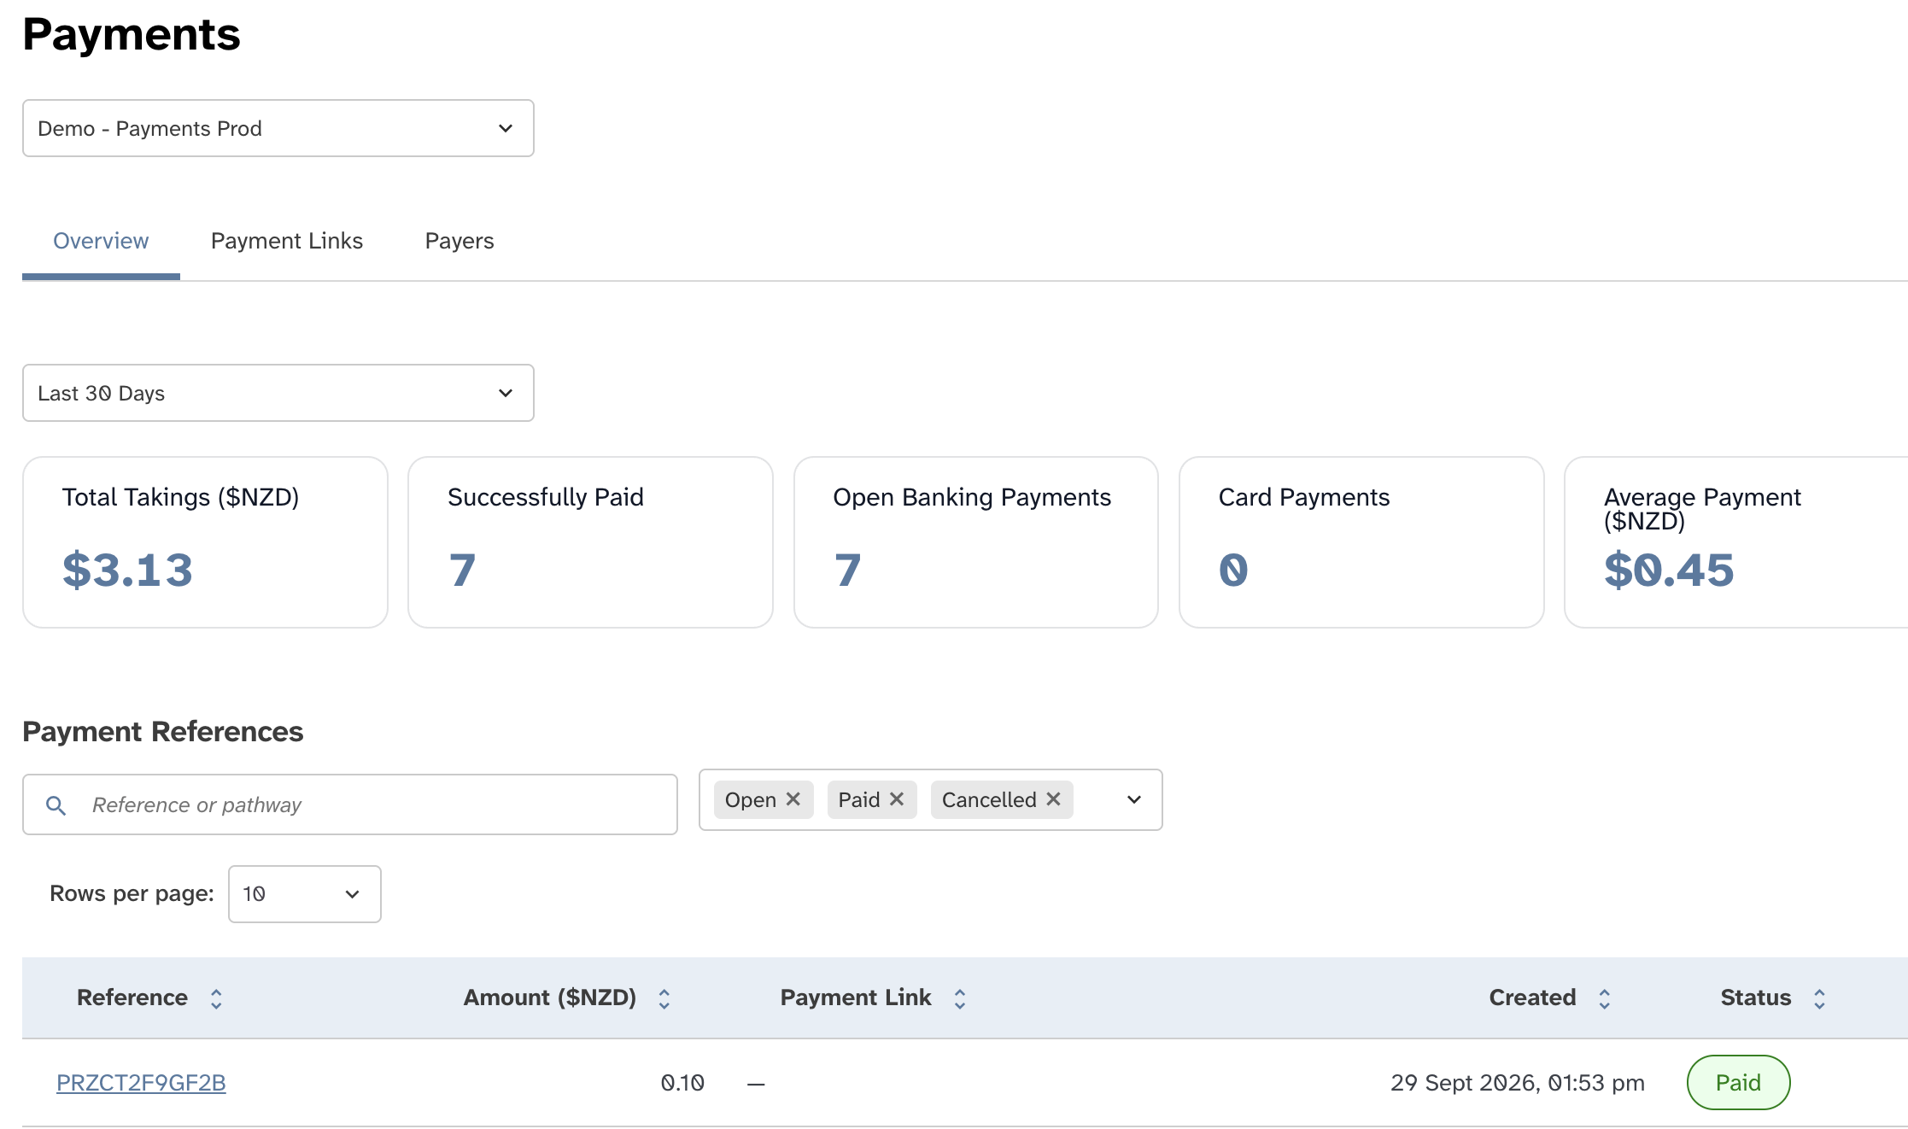Viewport: 1908px width, 1129px height.
Task: Sort by Reference column arrows
Action: pos(216,998)
